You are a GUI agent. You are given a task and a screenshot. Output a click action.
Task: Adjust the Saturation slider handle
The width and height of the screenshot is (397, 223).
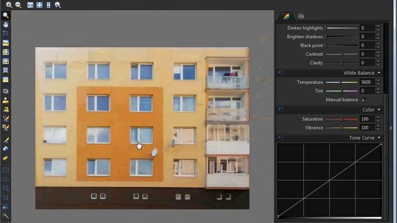pos(342,119)
